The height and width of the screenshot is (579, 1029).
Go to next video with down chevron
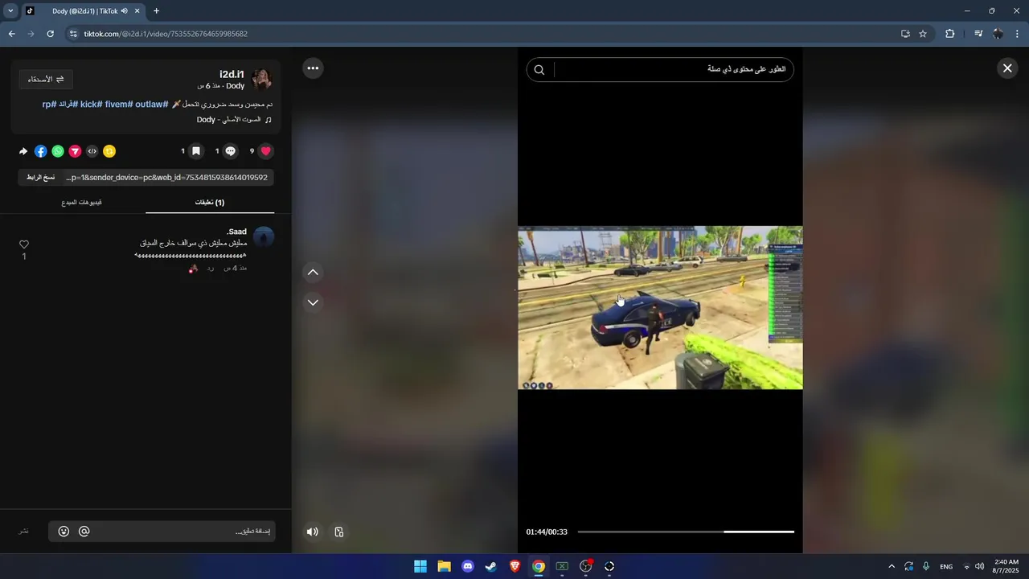coord(313,302)
